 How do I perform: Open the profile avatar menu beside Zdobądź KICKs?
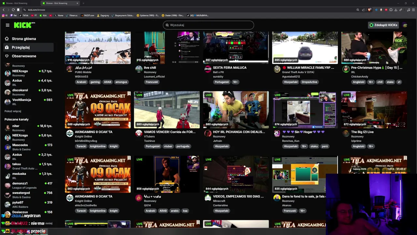tap(405, 25)
